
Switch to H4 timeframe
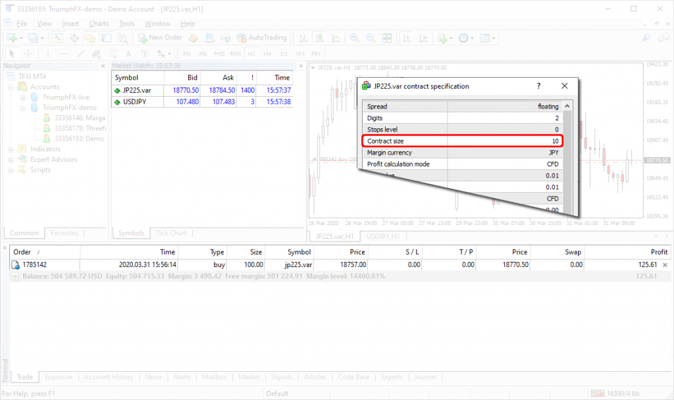coord(267,54)
